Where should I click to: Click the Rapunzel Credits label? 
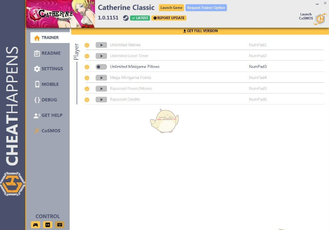pyautogui.click(x=125, y=100)
